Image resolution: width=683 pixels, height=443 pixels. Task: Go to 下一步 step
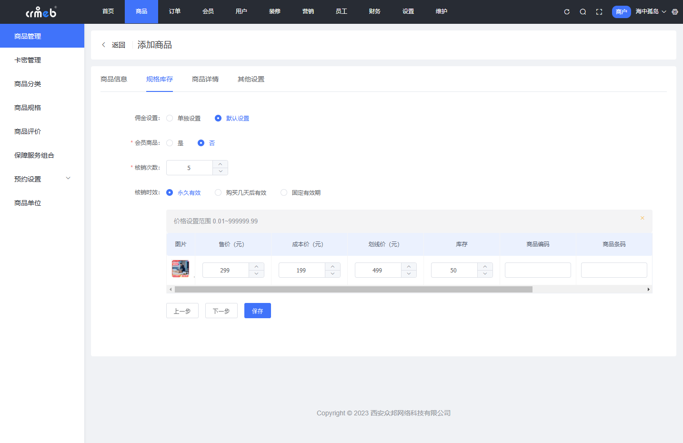point(221,311)
